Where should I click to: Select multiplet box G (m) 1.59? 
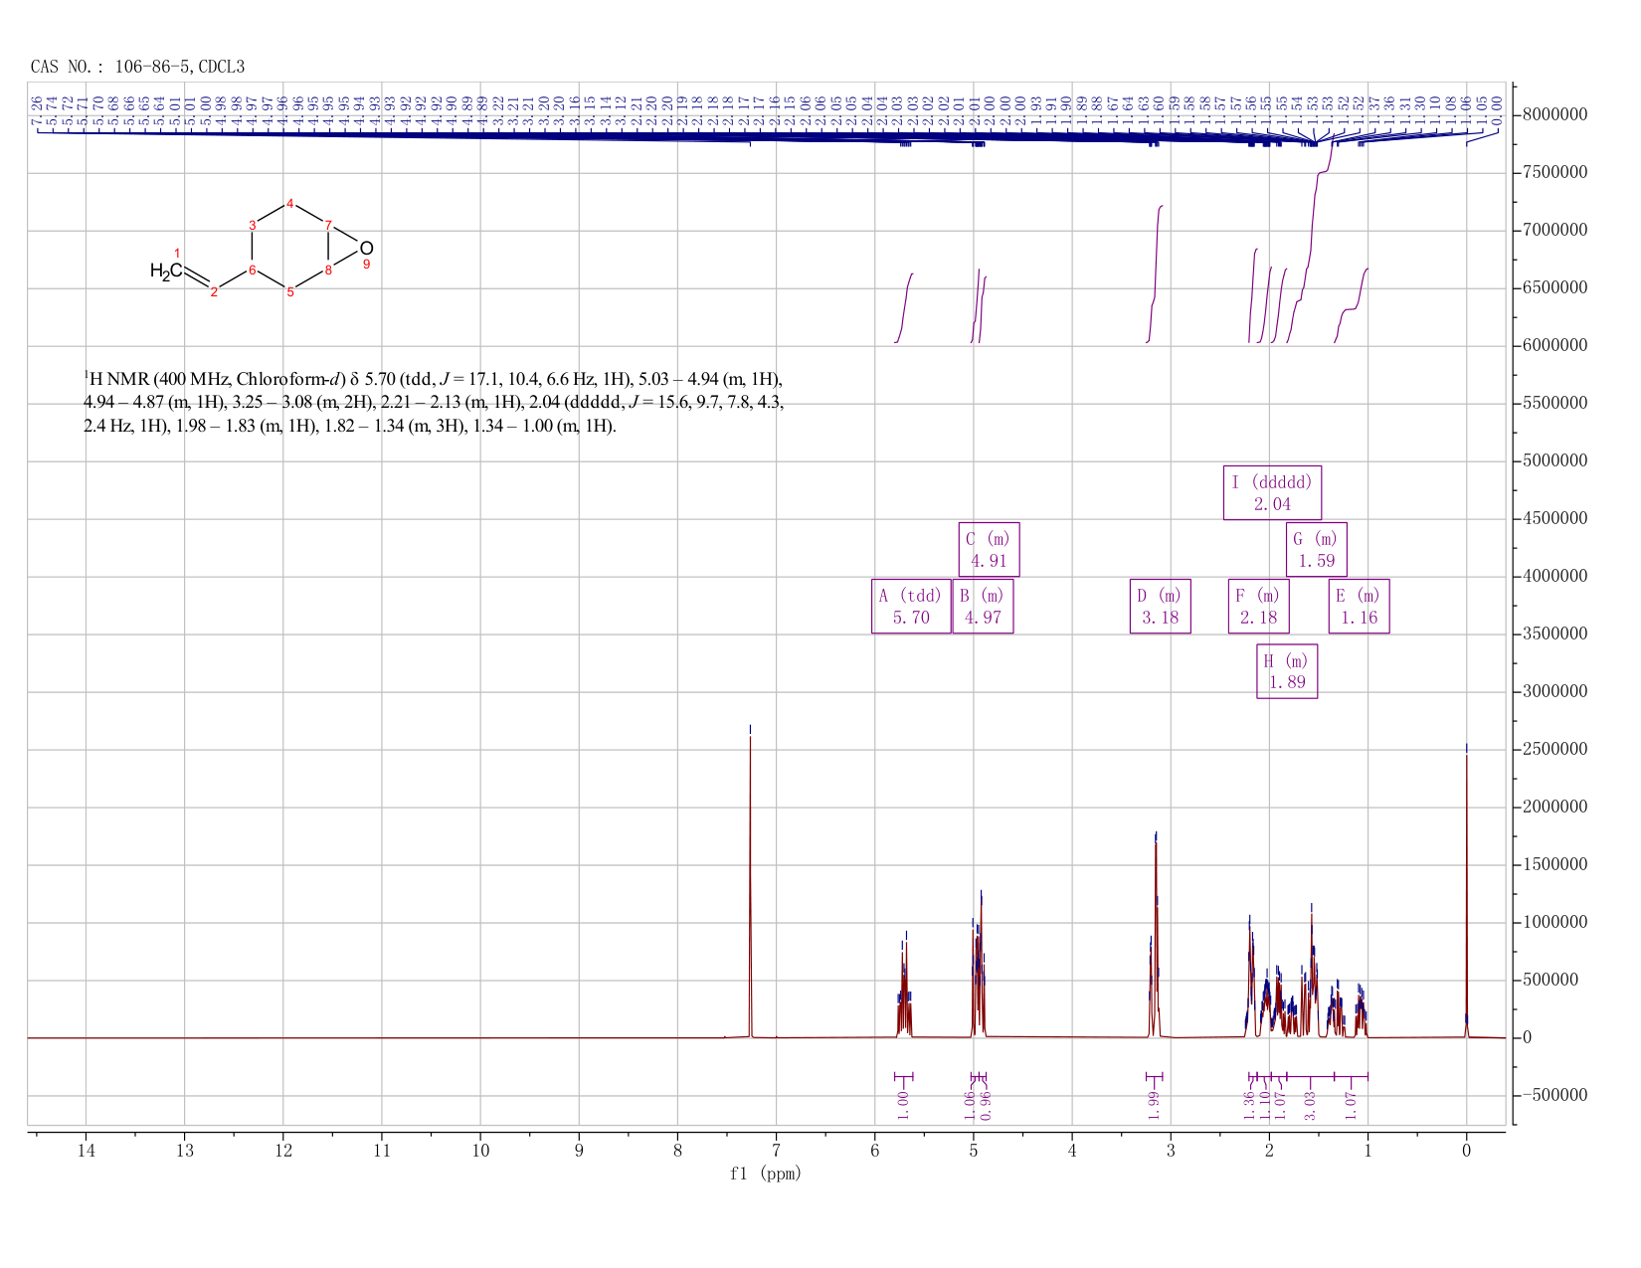coord(1317,549)
